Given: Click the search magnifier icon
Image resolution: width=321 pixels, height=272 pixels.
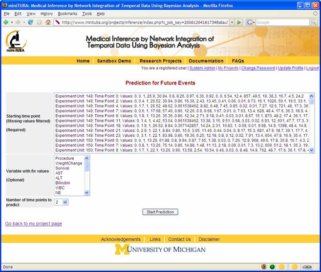Looking at the screenshot, I should 313,22.
